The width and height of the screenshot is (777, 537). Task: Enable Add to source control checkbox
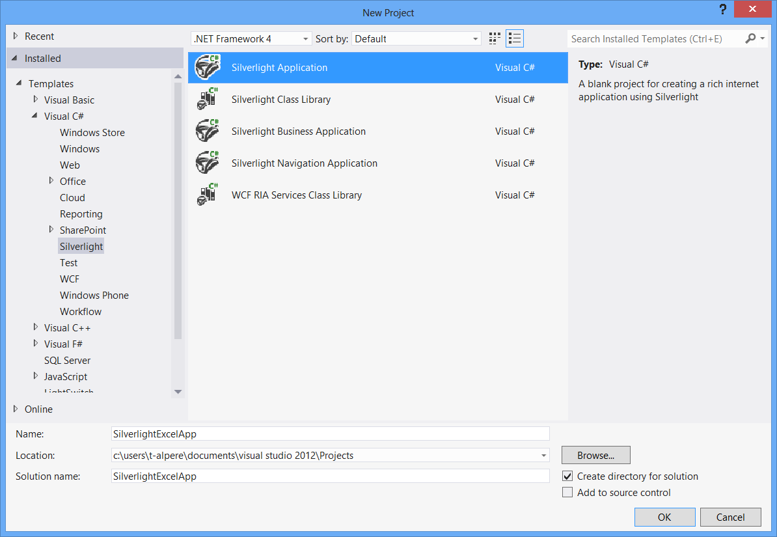[x=567, y=493]
